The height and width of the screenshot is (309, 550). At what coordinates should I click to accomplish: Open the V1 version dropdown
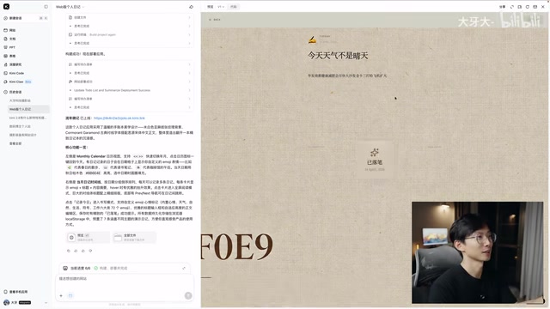point(221,7)
